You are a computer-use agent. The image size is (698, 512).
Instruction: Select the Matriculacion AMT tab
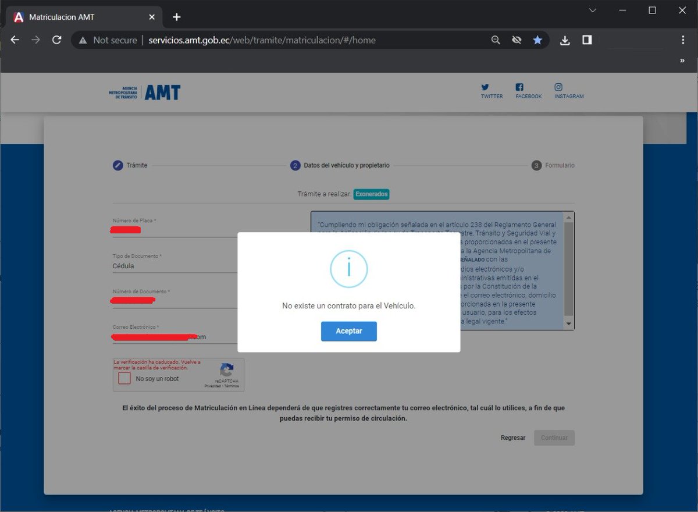85,17
